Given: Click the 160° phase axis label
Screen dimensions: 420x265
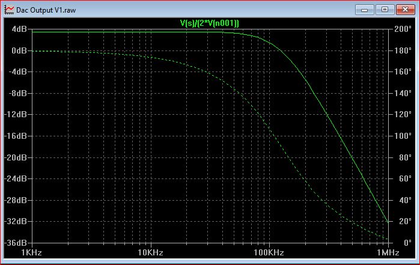Looking at the screenshot, I should tap(403, 72).
